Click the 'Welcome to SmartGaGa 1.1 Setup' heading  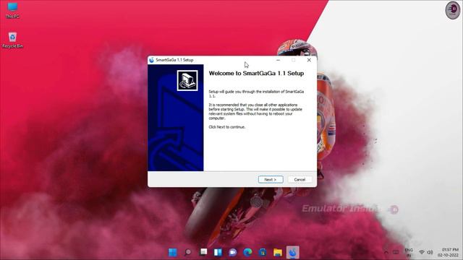pyautogui.click(x=256, y=74)
